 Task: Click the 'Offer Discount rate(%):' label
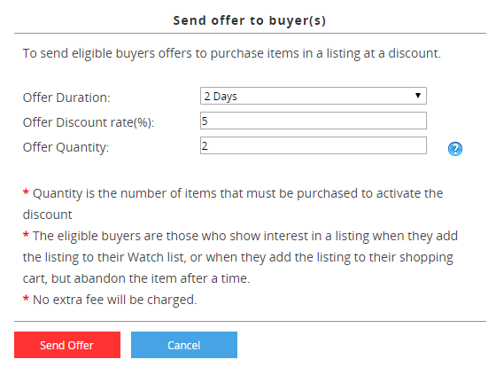89,122
